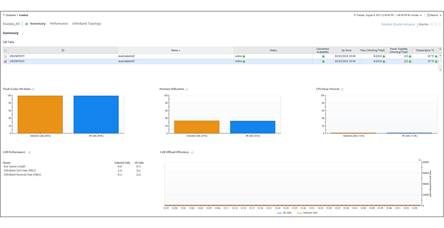444x228 pixels.
Task: Click the Reports icon in top bar
Action: point(428,15)
